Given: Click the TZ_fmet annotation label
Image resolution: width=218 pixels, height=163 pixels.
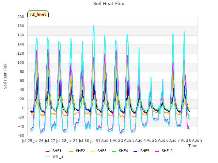Looking at the screenshot, I should pyautogui.click(x=38, y=14).
